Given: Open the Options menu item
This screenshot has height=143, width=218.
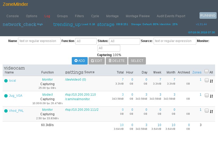Looking at the screenshot, I should click(x=32, y=16).
